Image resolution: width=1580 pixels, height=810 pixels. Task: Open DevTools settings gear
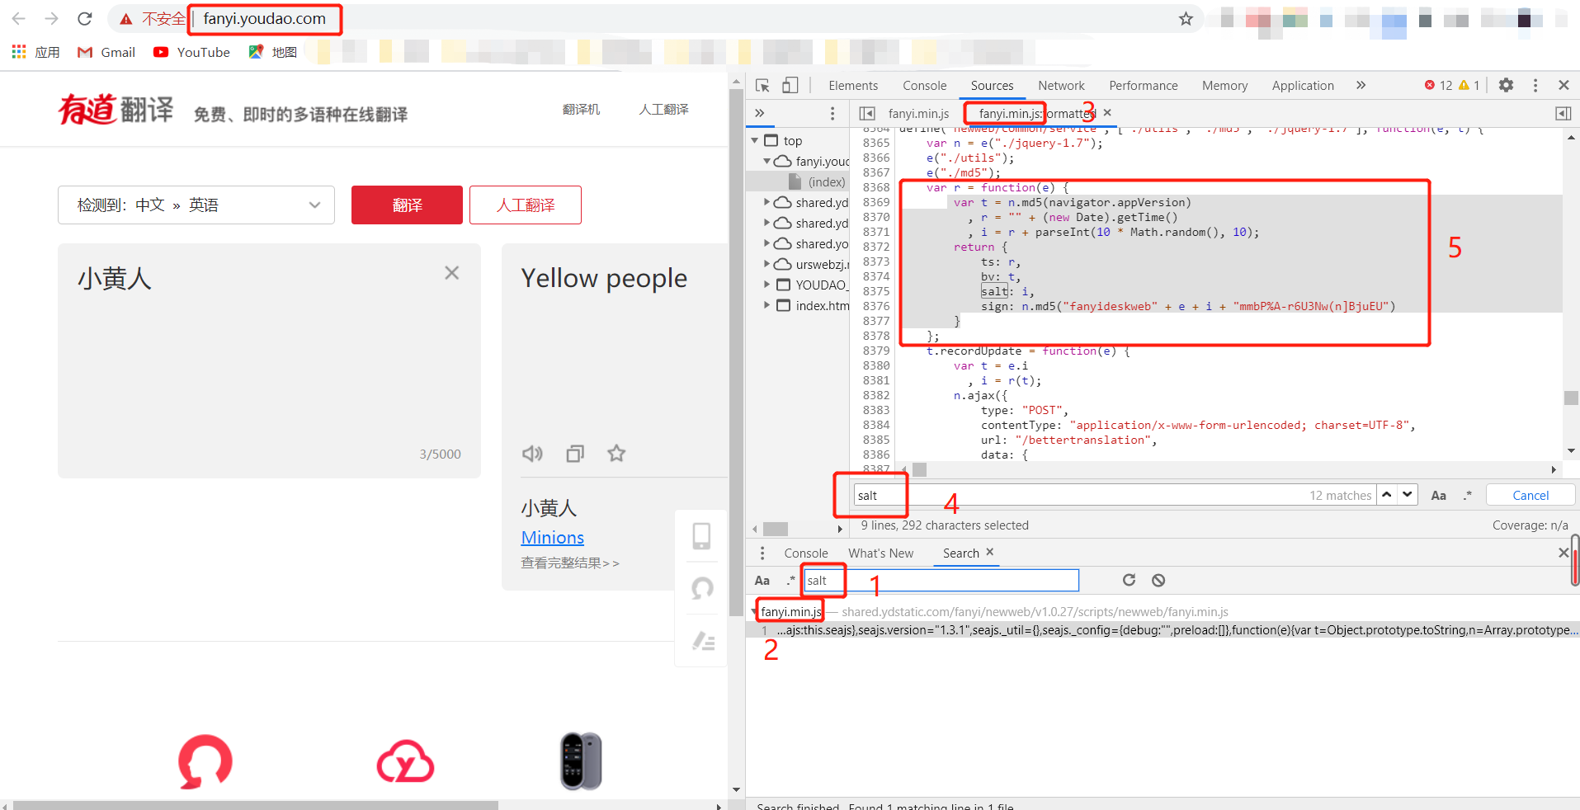pos(1506,85)
